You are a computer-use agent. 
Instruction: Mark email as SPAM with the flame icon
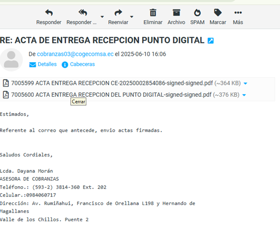pyautogui.click(x=197, y=13)
